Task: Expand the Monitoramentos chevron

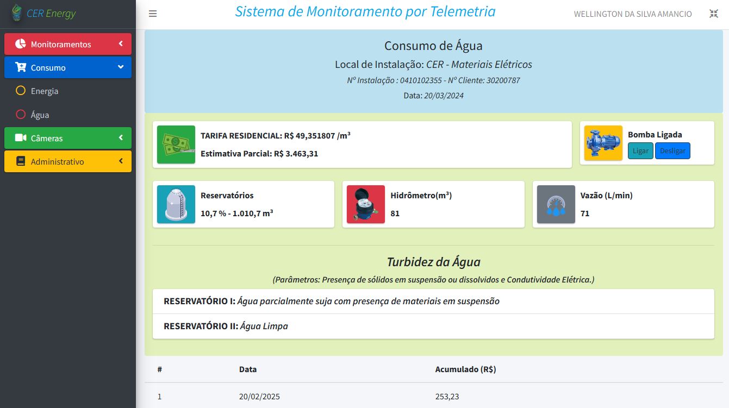Action: point(121,44)
